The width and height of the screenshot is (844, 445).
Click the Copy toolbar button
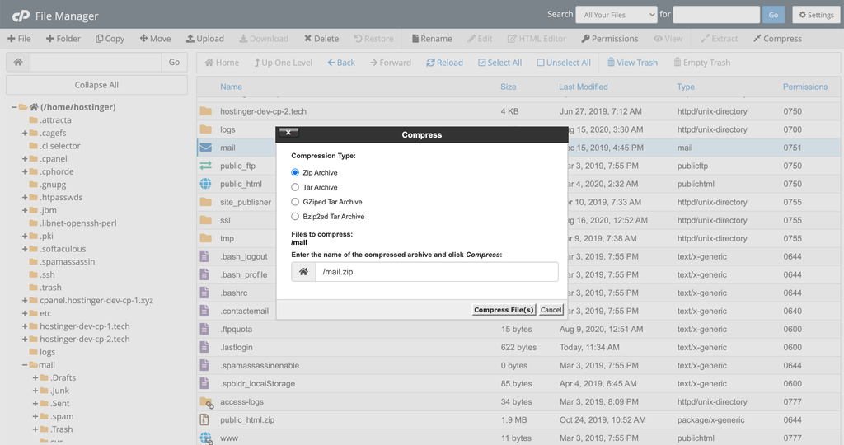tap(110, 39)
